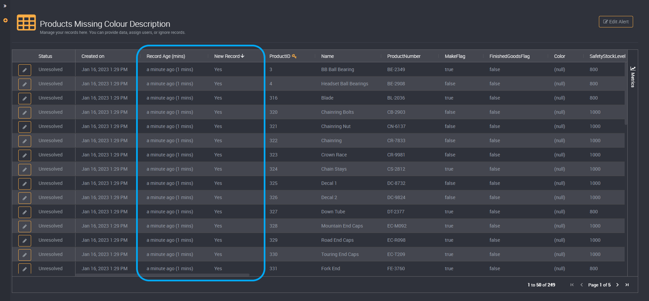
Task: Select the BE-2908 product number cell
Action: (396, 84)
